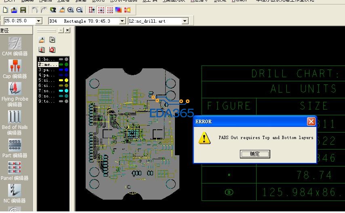Screen dimensions: 345x213
Task: Click the error message text in dialog
Action: point(266,137)
